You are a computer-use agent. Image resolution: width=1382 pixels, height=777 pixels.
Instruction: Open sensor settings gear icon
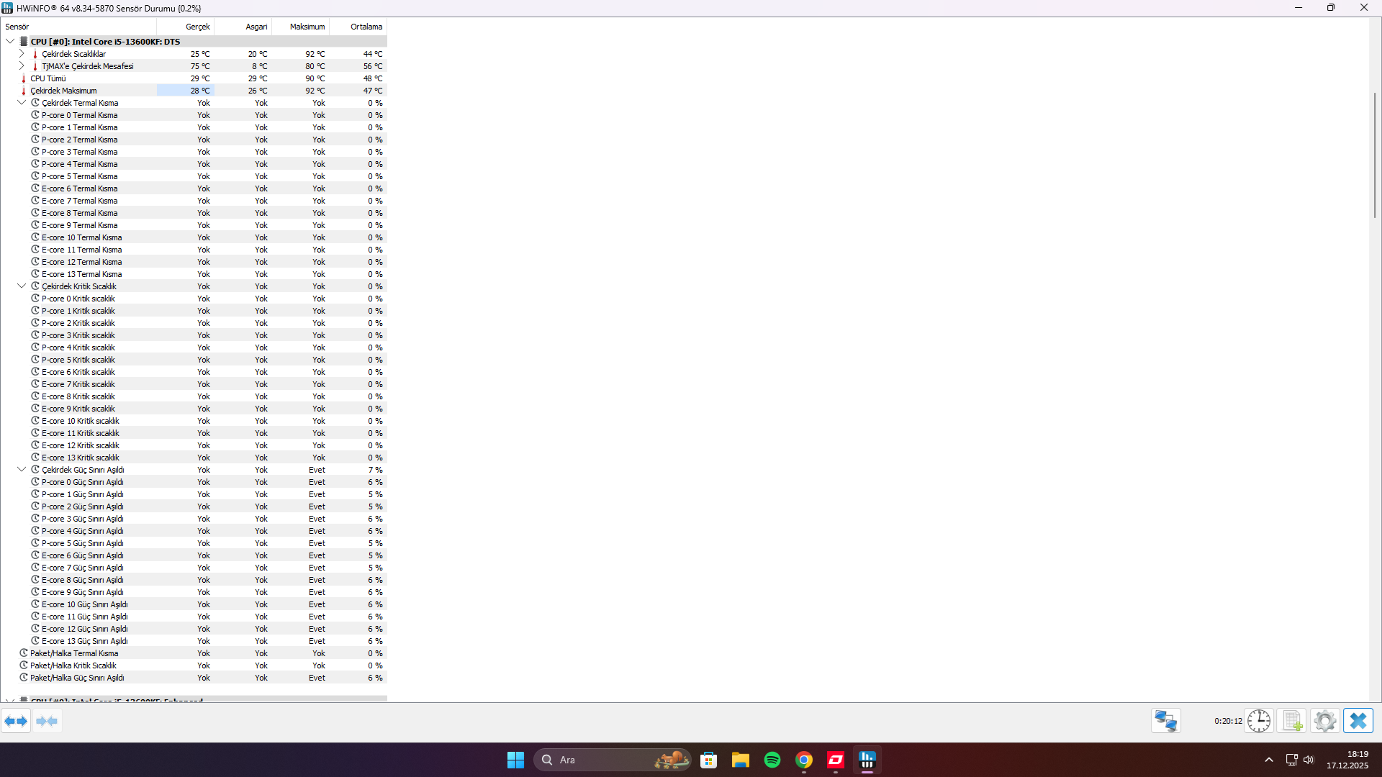pos(1324,721)
